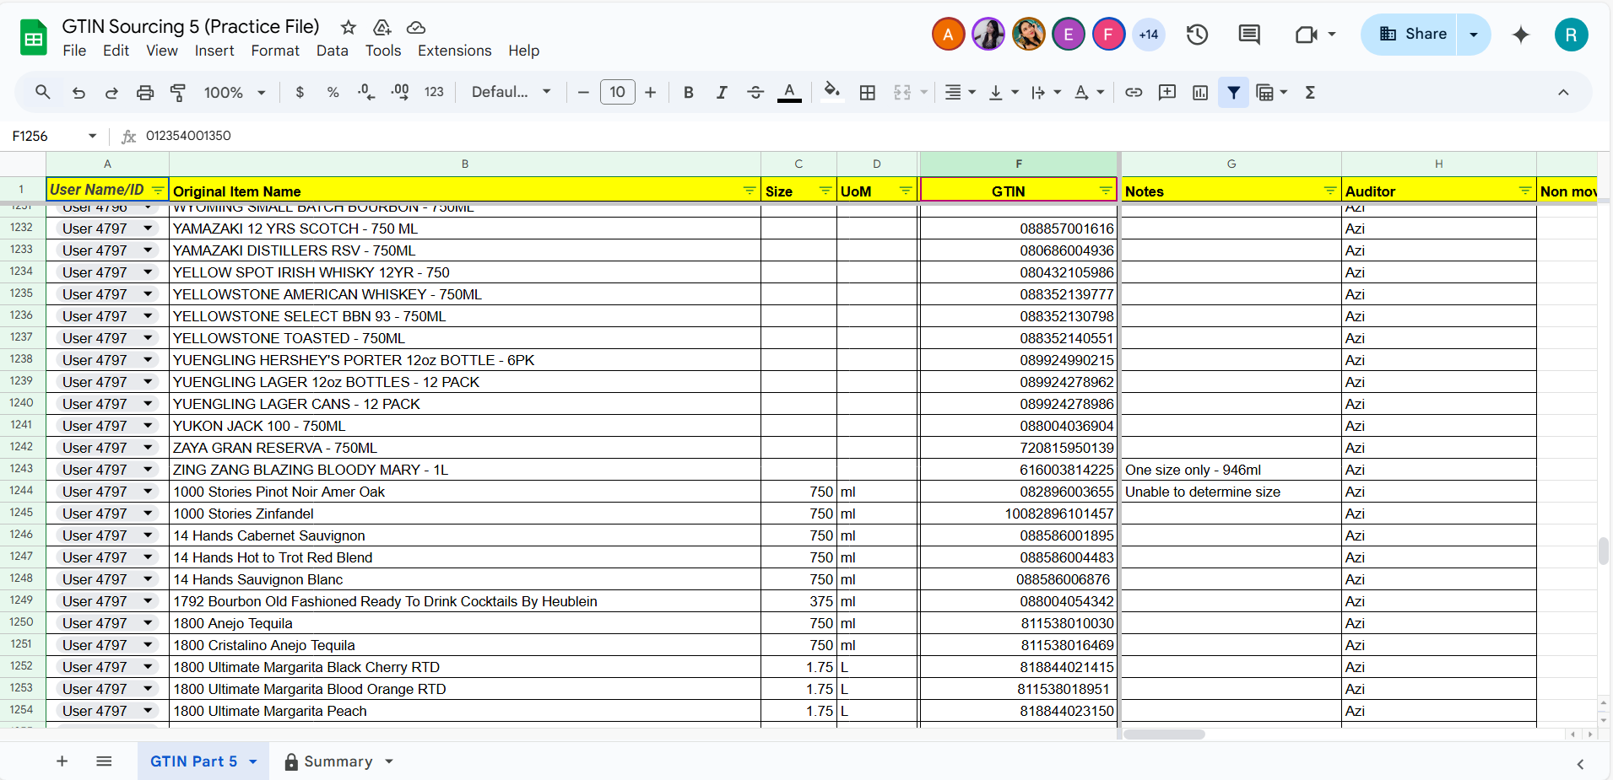1613x780 pixels.
Task: Open the account avatar R
Action: coord(1571,35)
